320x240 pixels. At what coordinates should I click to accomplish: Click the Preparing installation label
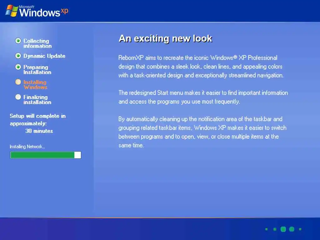click(x=37, y=70)
